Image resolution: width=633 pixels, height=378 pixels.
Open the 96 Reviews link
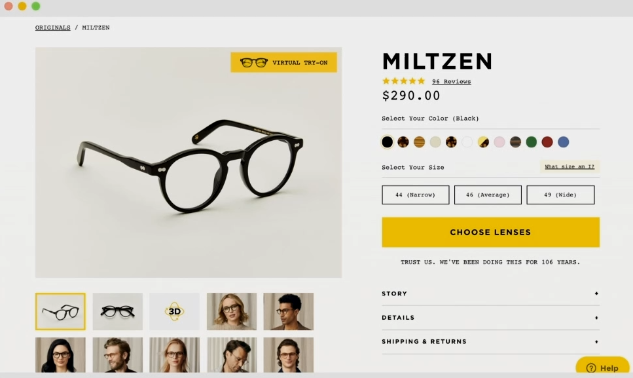(451, 82)
